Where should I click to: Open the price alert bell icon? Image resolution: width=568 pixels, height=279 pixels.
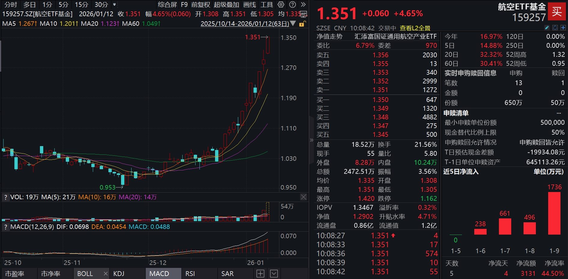[x=555, y=28]
